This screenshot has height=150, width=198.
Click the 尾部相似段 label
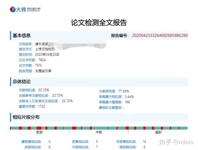point(128,147)
